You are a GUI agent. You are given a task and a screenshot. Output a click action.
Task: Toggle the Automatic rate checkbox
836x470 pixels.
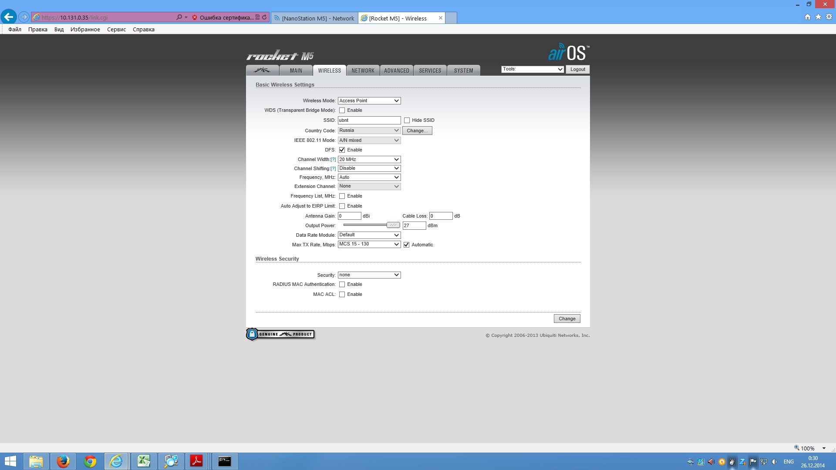click(407, 245)
